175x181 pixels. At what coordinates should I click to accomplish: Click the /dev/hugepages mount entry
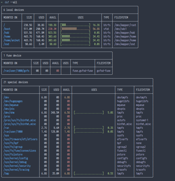pyautogui.click(x=13, y=101)
